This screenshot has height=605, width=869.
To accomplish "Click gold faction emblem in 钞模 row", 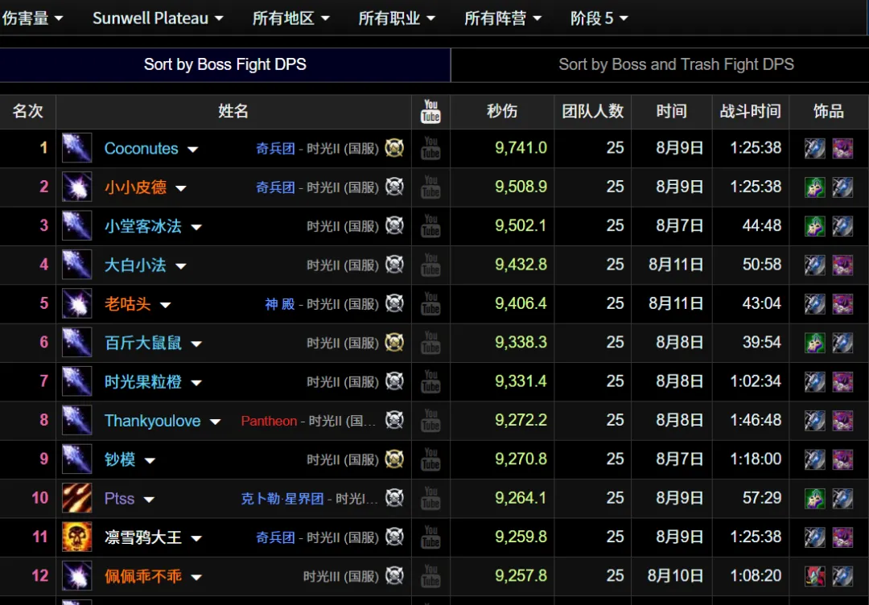I will click(394, 459).
